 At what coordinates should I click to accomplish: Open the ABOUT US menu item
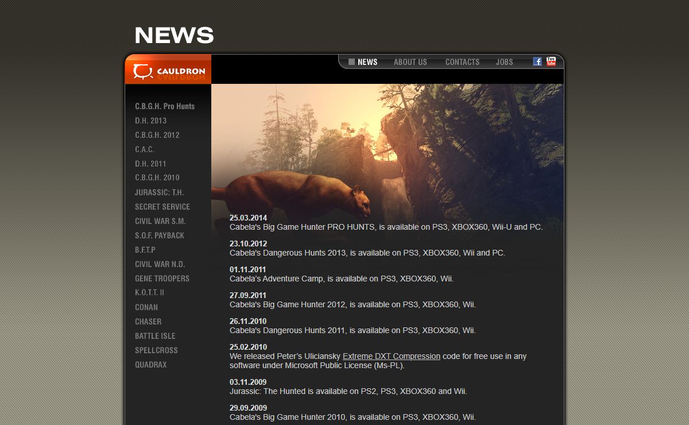click(410, 62)
